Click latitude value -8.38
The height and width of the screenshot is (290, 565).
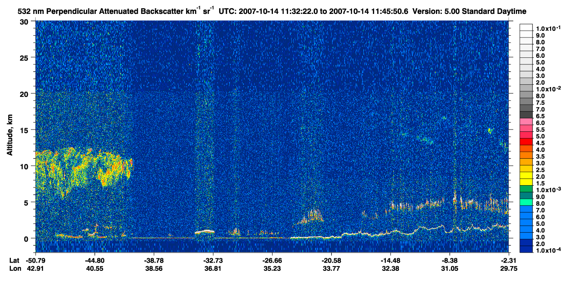(449, 260)
